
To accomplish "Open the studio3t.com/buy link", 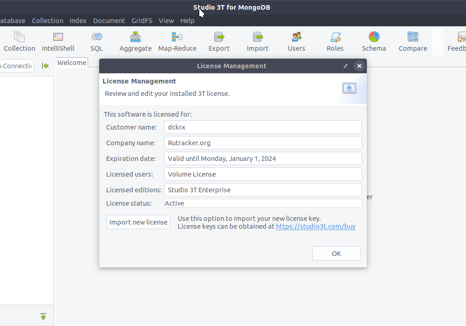I will [x=316, y=226].
